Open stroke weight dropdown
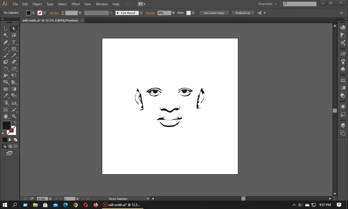Screen dimensions: 348x209 [x=80, y=13]
